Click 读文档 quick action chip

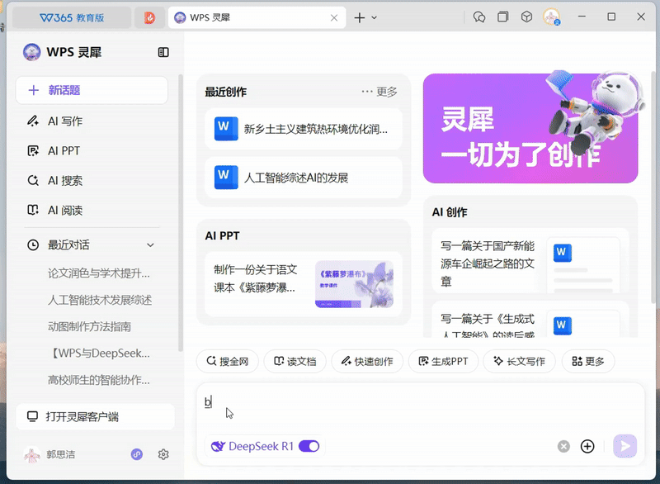295,361
